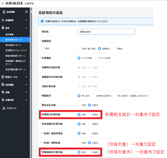Screen dimensions: 167x158
Task: Click the 項目名 text input field
Action: click(106, 32)
